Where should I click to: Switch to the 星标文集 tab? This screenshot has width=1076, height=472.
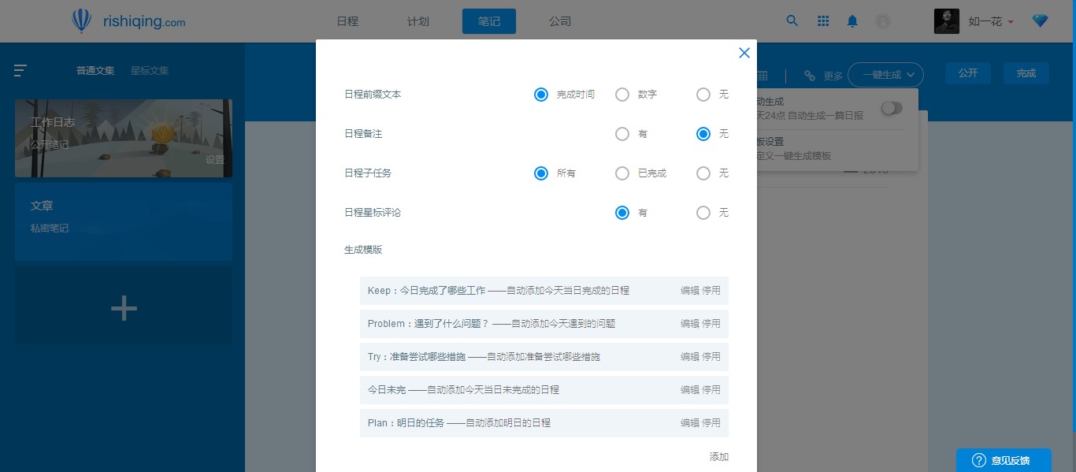[149, 70]
